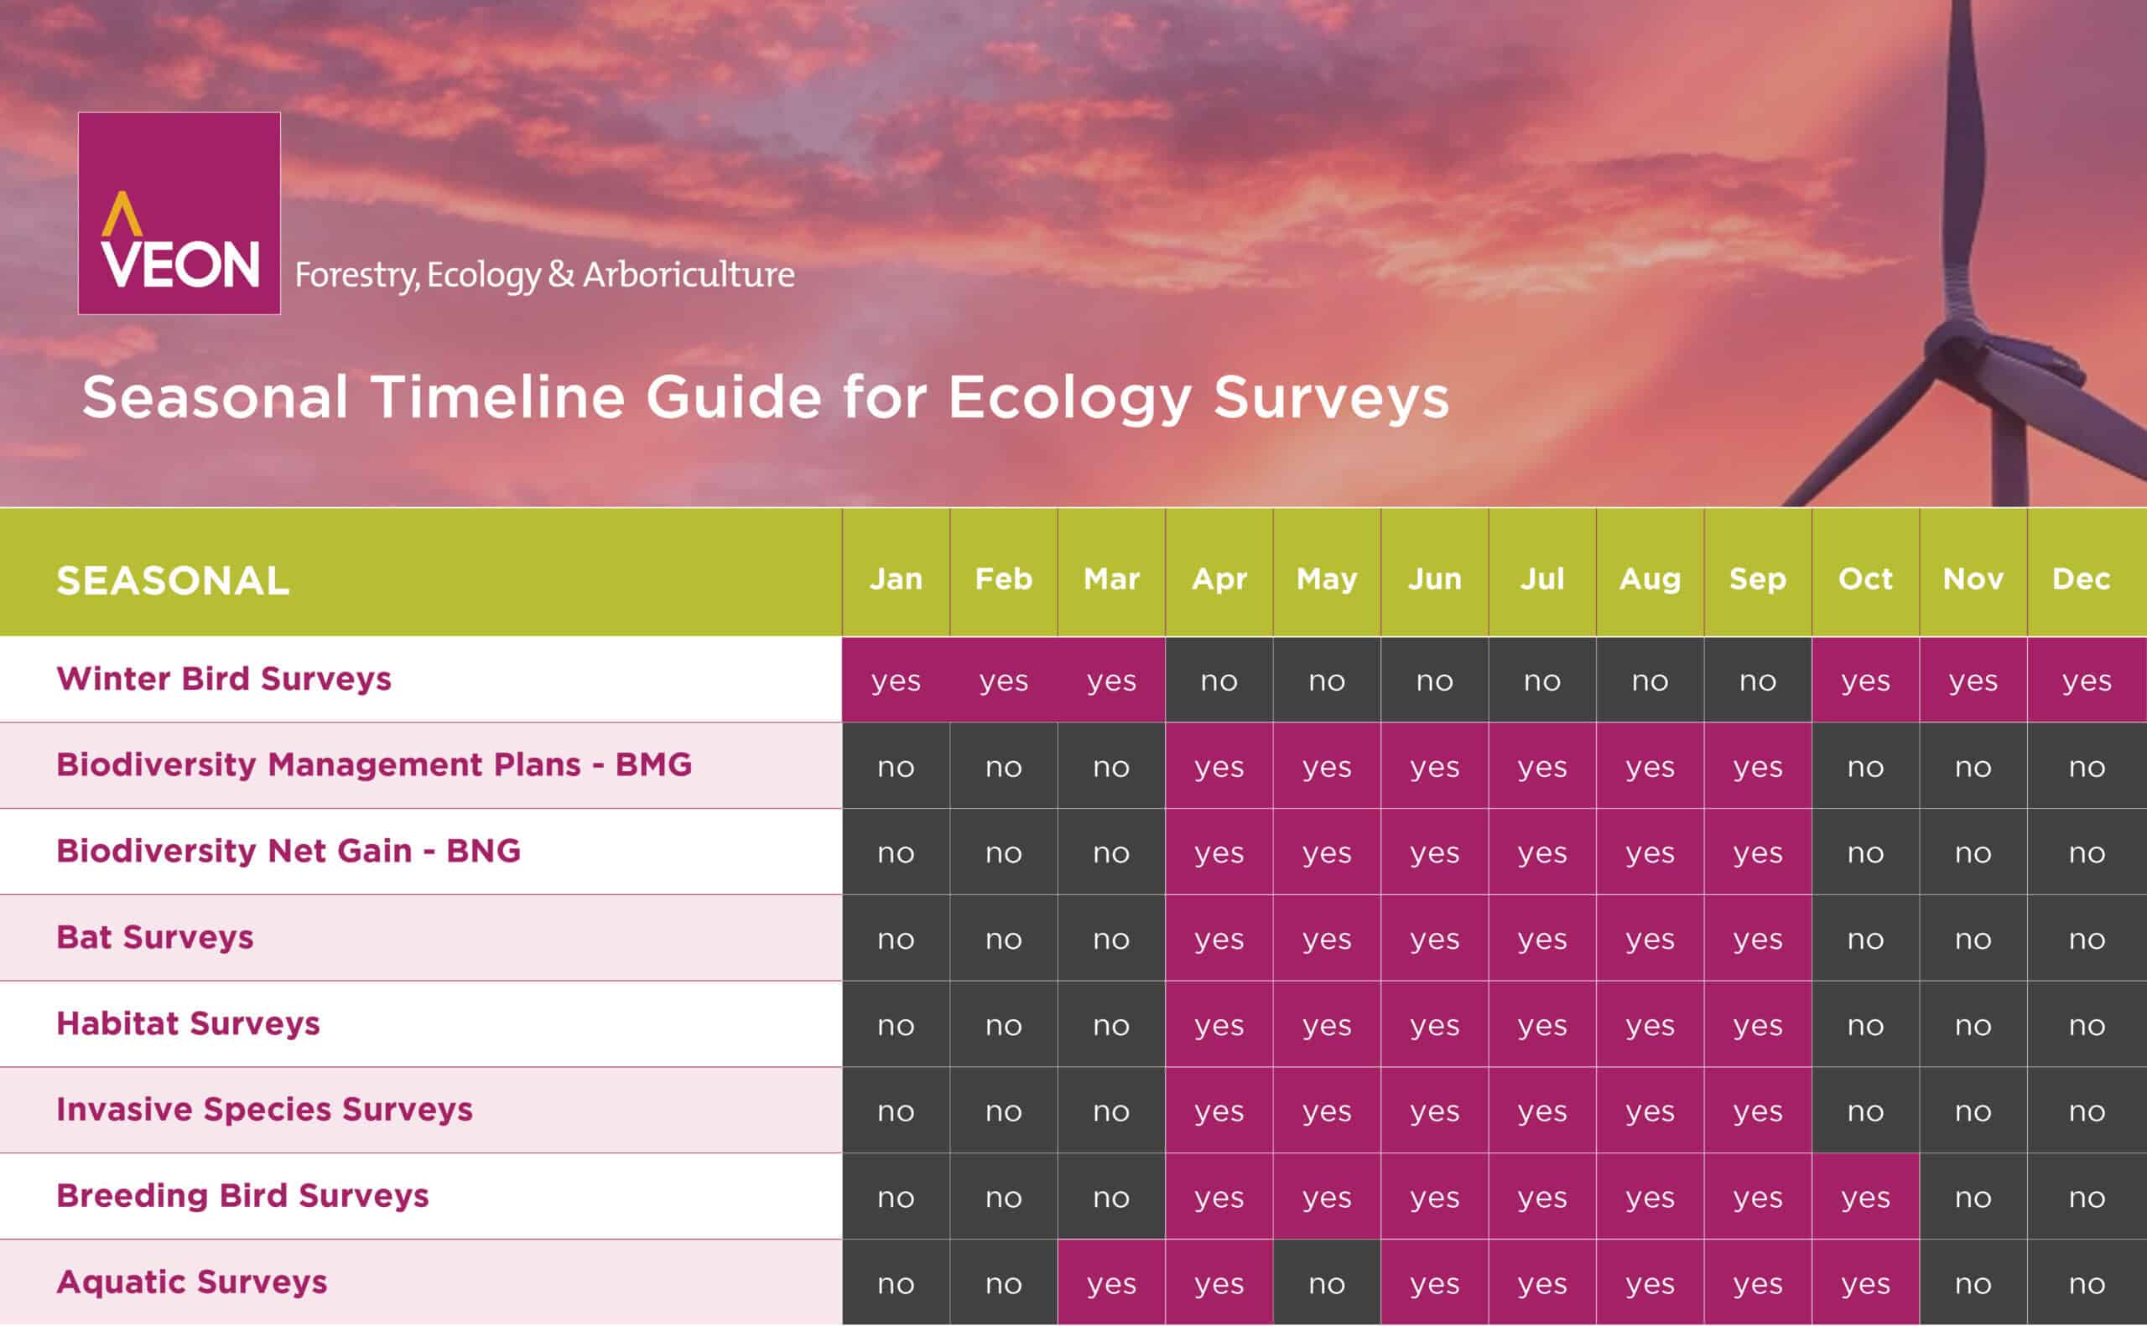
Task: Open Biodiversity Management Plans - BMG label
Action: [x=375, y=764]
